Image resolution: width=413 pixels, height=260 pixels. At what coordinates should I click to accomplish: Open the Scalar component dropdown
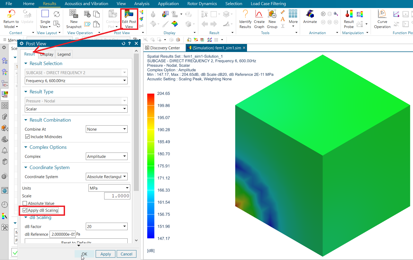tap(76, 109)
